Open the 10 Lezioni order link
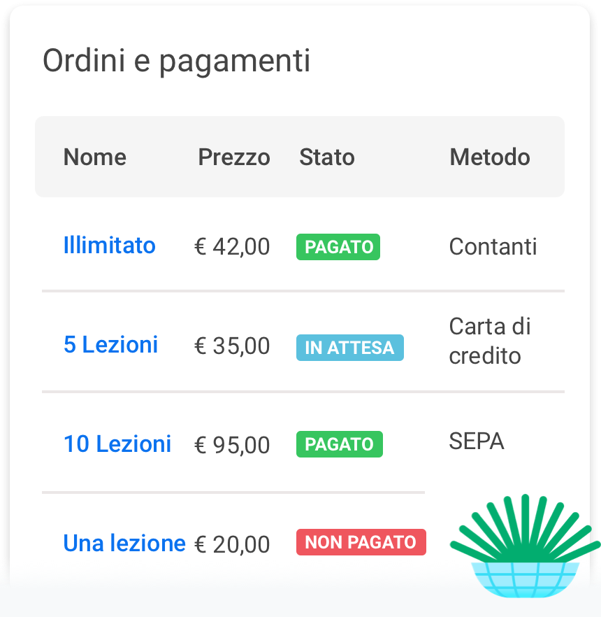 click(117, 444)
